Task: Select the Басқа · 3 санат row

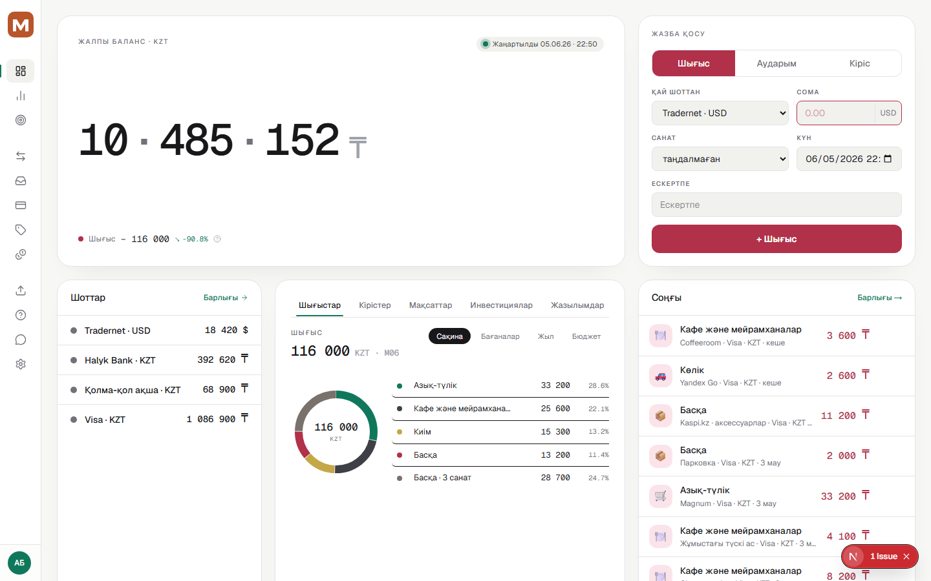Action: tap(500, 478)
